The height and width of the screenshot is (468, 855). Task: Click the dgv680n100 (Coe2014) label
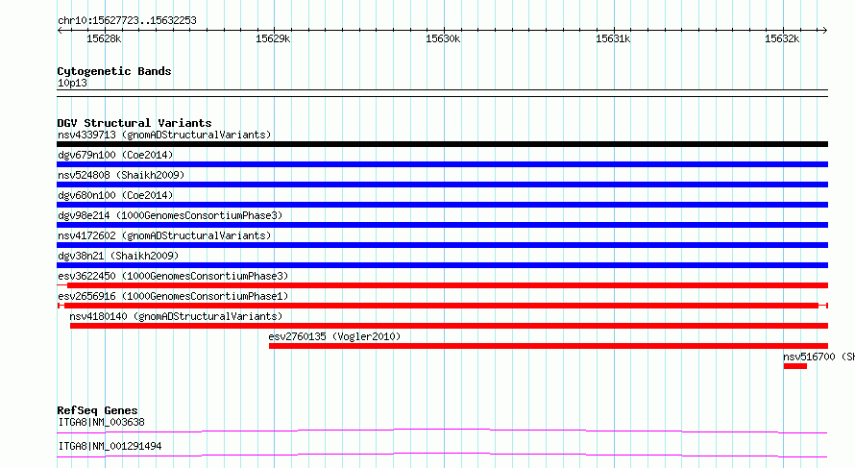point(115,195)
